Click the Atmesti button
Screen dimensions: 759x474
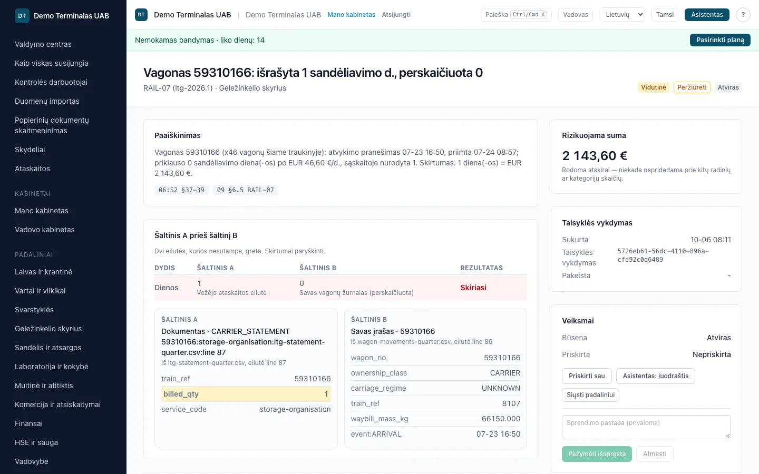pos(655,454)
